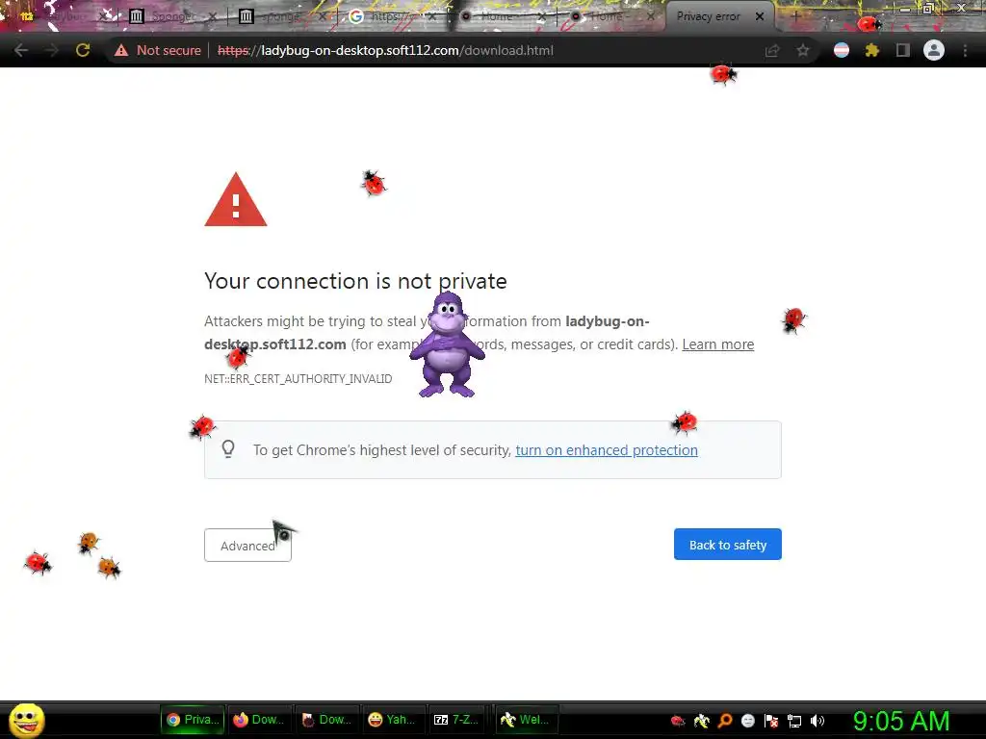Screen dimensions: 986x739
Task: Switch to the Home tab beside Privacy error
Action: coord(610,16)
